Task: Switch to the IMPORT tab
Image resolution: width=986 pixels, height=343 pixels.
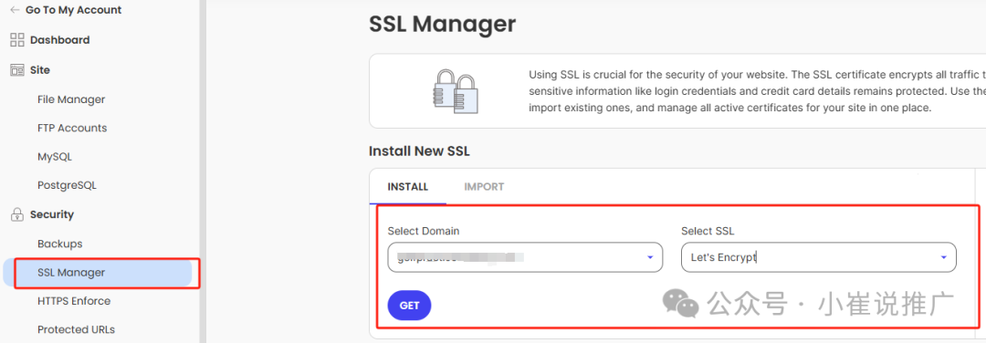Action: pos(484,187)
